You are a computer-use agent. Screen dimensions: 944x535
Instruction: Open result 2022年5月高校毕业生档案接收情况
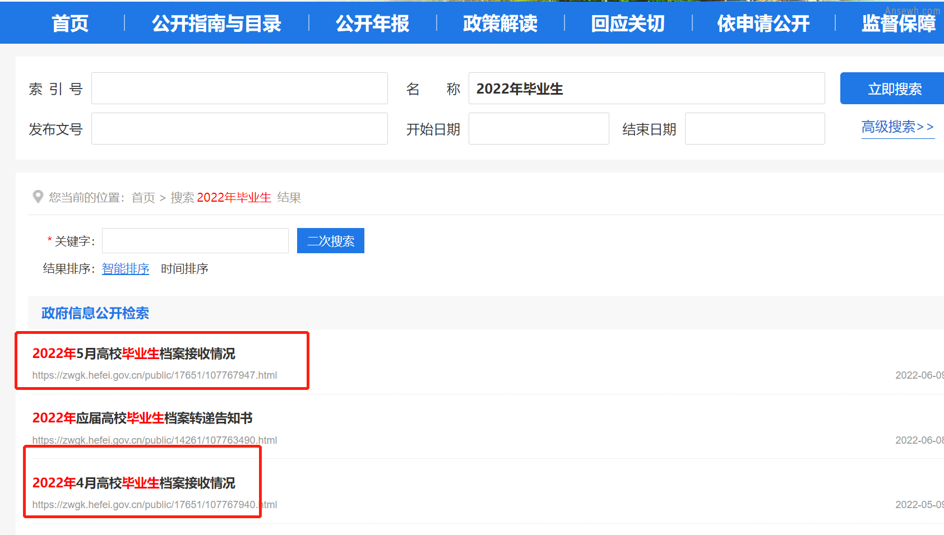tap(133, 353)
